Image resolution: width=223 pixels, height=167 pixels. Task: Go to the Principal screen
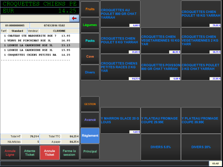pyautogui.click(x=90, y=151)
